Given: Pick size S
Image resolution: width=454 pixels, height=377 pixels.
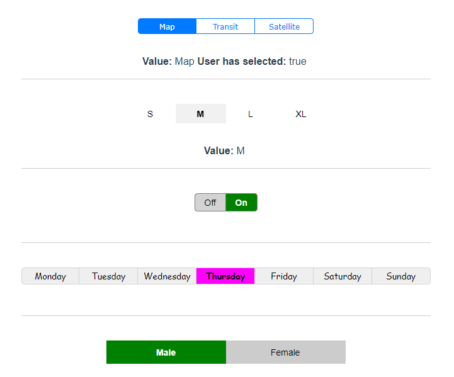Looking at the screenshot, I should (150, 114).
